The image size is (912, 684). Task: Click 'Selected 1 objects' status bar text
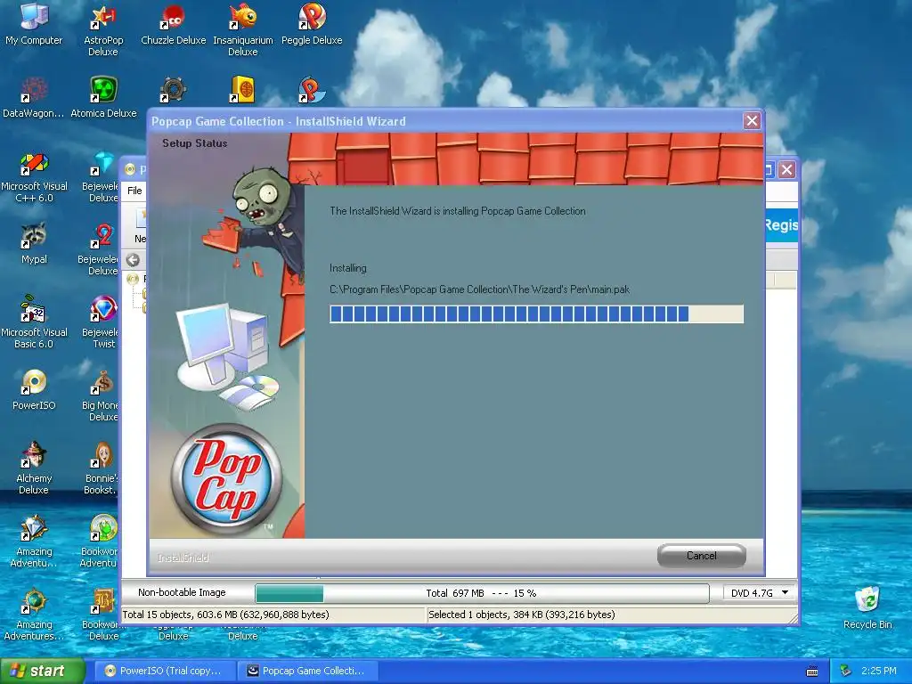point(522,615)
